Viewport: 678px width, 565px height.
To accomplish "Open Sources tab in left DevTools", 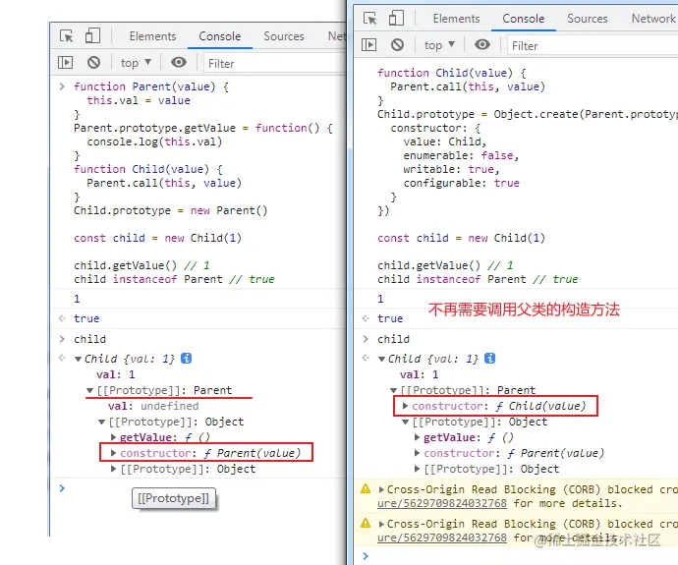I will [284, 36].
